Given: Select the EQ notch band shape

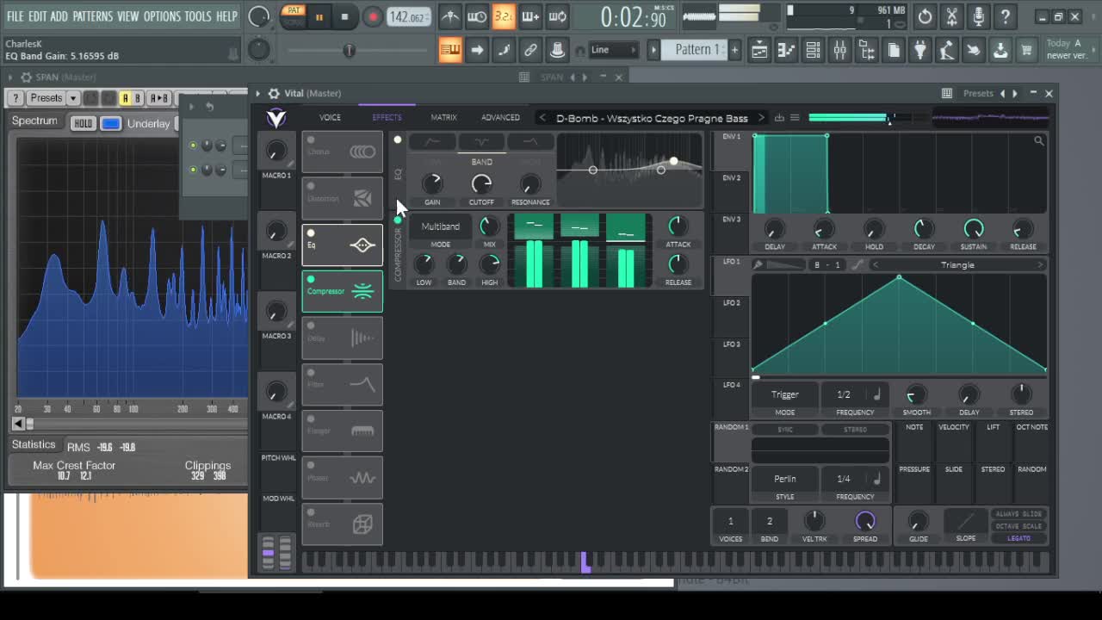Looking at the screenshot, I should pyautogui.click(x=481, y=141).
